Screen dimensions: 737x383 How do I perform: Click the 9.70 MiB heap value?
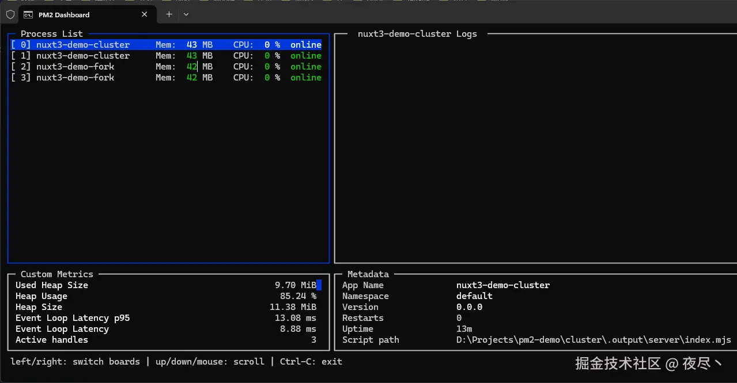[x=296, y=285]
